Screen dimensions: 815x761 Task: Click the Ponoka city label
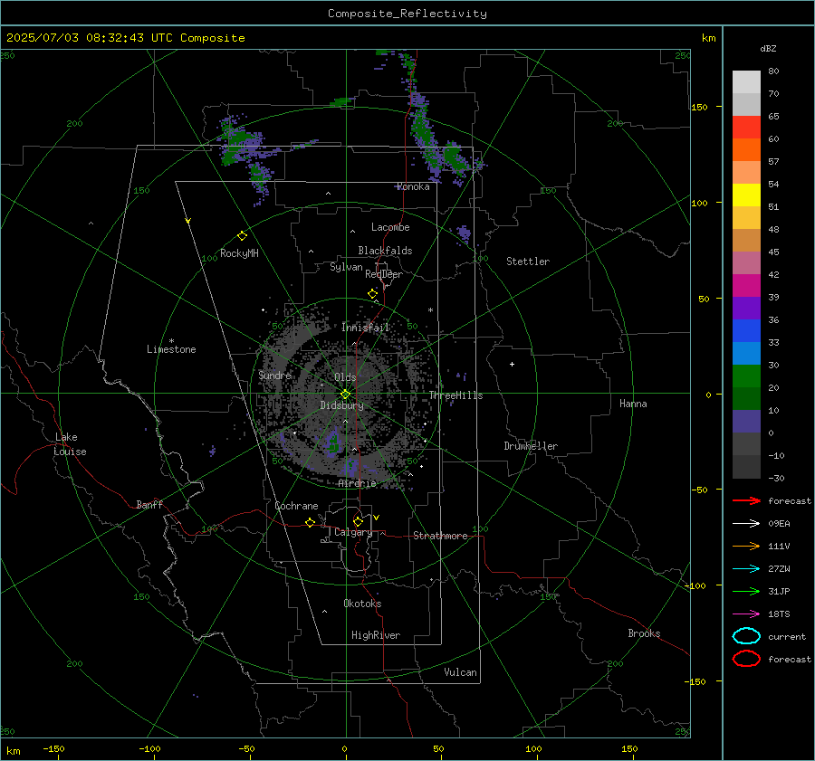(x=413, y=186)
